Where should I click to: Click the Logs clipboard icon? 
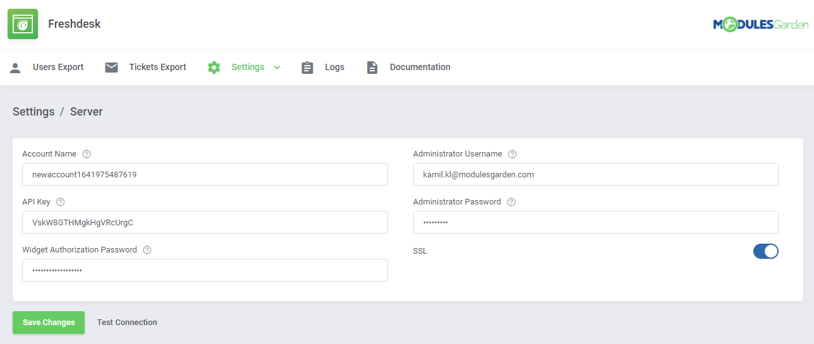coord(308,68)
